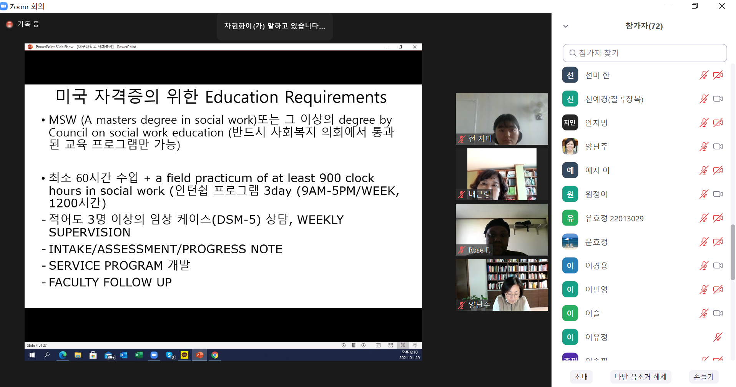The image size is (736, 387).
Task: Select participant 유효정 22013029 in list
Action: point(614,219)
